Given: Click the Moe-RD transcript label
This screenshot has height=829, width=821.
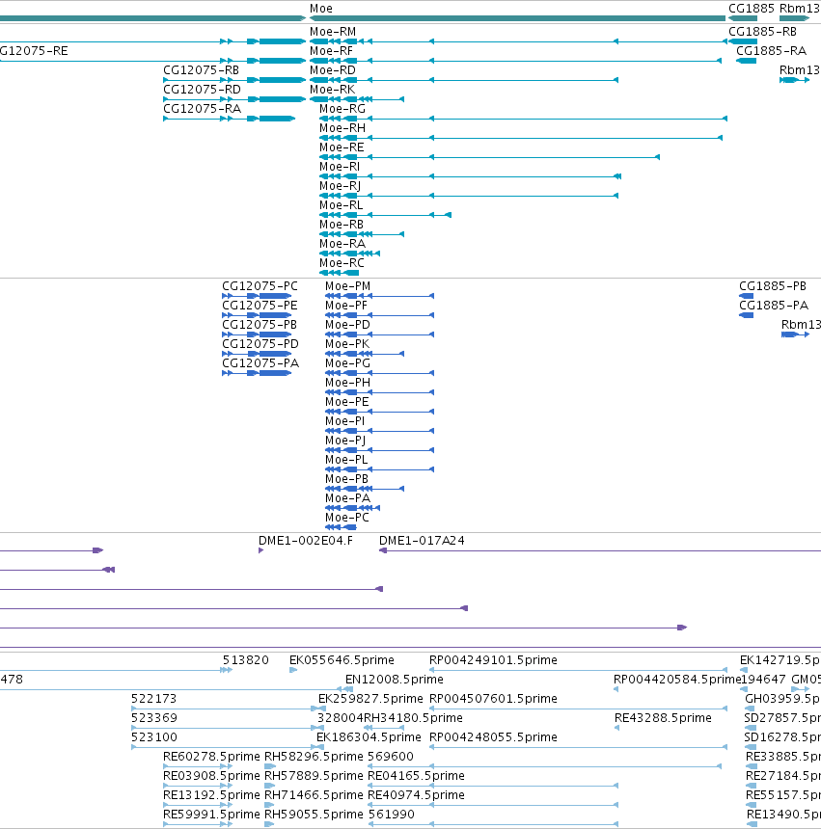Looking at the screenshot, I should (x=332, y=70).
